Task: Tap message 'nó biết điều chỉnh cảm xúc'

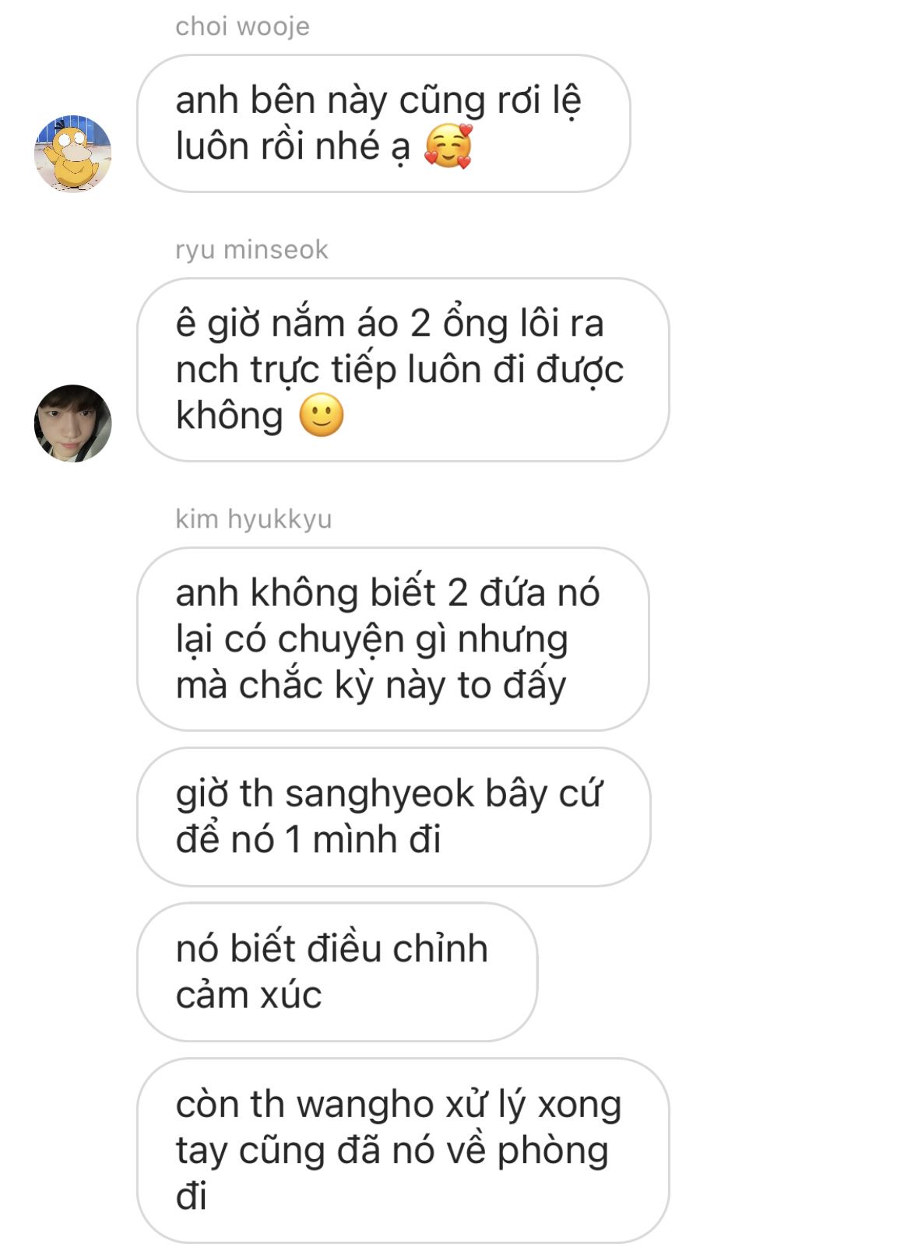Action: [x=337, y=972]
